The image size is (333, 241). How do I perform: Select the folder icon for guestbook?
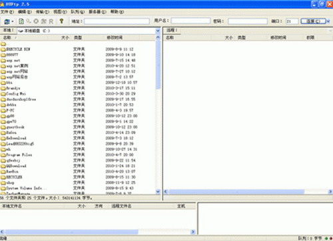tap(3, 127)
